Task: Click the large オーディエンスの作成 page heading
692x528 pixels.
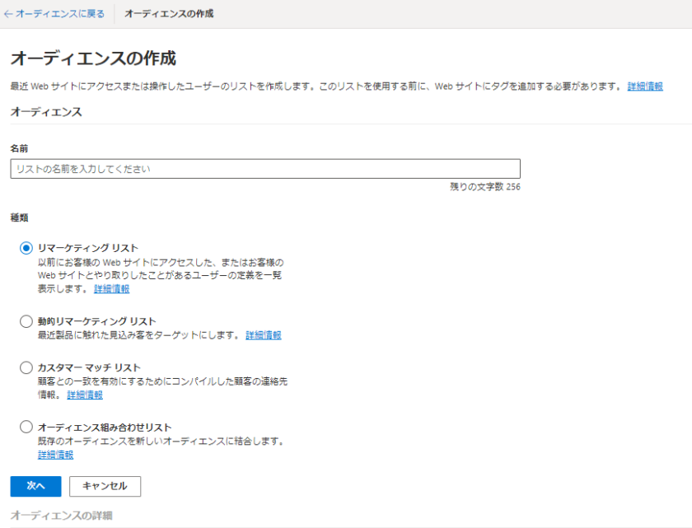Action: pyautogui.click(x=93, y=58)
